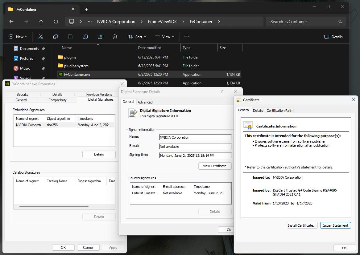This screenshot has height=255, width=360.
Task: Click the plugins.system folder icon
Action: pos(60,66)
